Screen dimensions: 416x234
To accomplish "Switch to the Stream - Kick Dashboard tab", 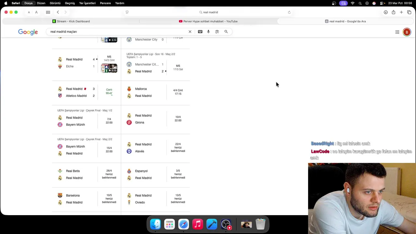I will click(71, 21).
